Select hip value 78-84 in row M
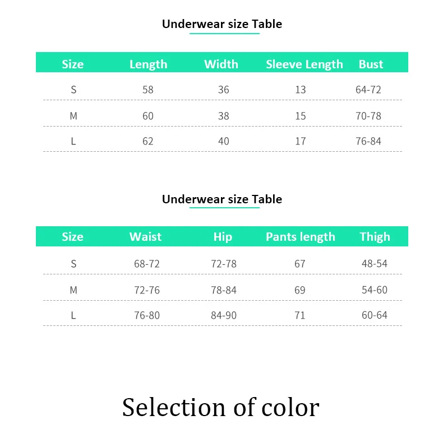The width and height of the screenshot is (443, 448). coord(224,290)
